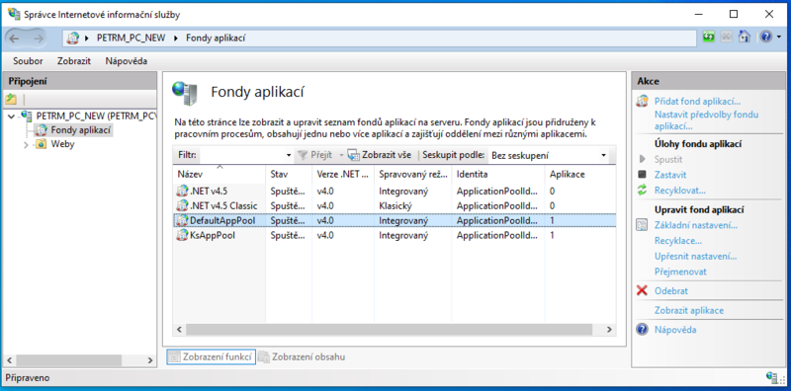Click the Nápověda help icon in Akce
This screenshot has height=391, width=791.
[x=642, y=330]
